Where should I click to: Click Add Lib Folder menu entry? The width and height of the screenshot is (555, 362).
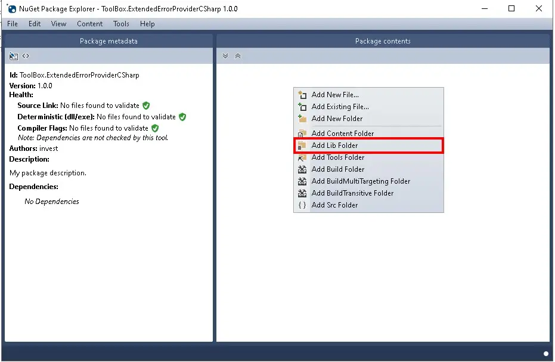pos(368,146)
